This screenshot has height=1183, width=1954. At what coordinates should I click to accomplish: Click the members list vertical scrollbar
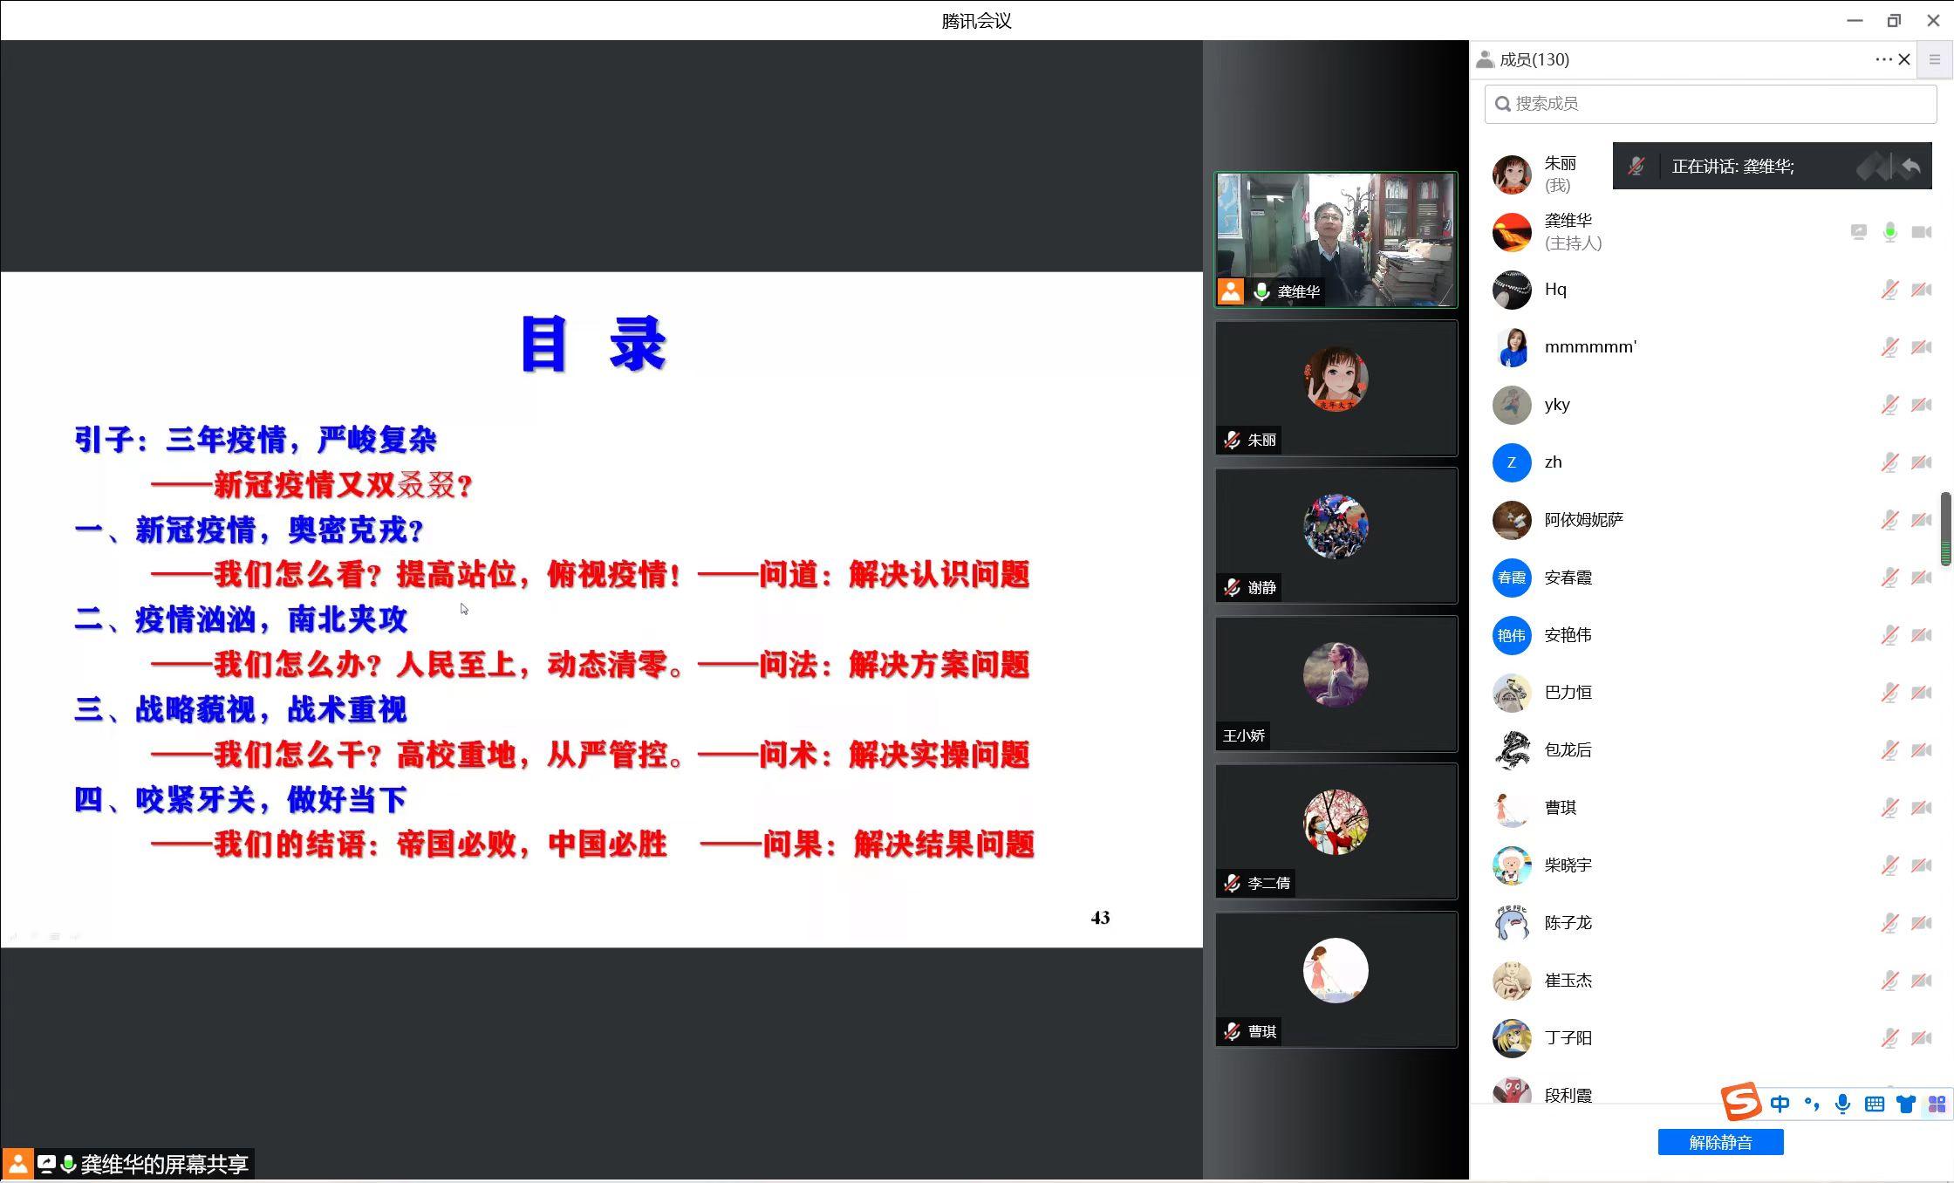1944,529
